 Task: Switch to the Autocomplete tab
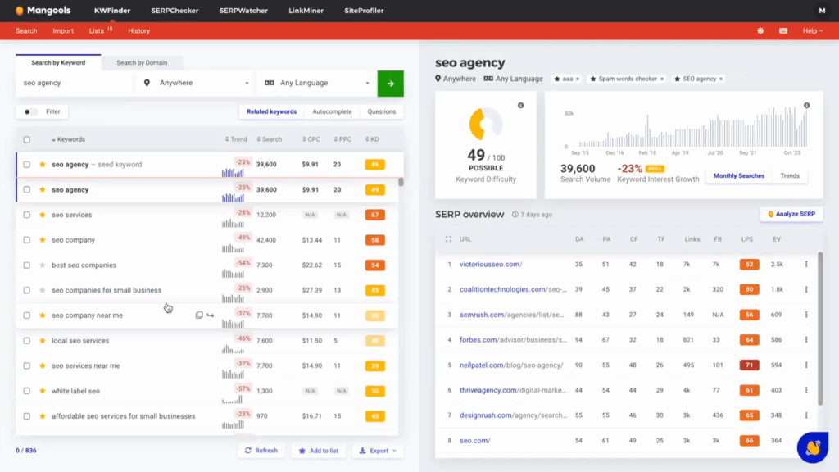click(333, 111)
